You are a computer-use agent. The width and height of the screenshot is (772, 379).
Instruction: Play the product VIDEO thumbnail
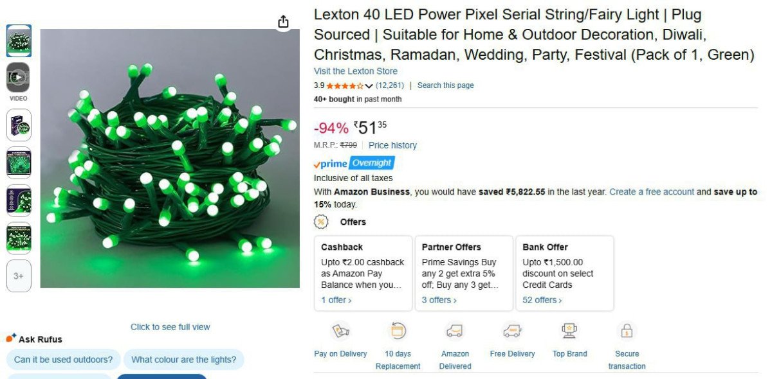click(19, 78)
